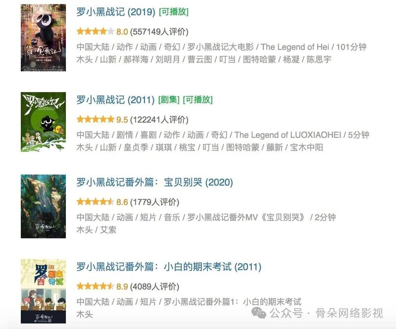Click the 2019 movie poster thumbnail
Image resolution: width=396 pixels, height=329 pixels.
pos(43,38)
